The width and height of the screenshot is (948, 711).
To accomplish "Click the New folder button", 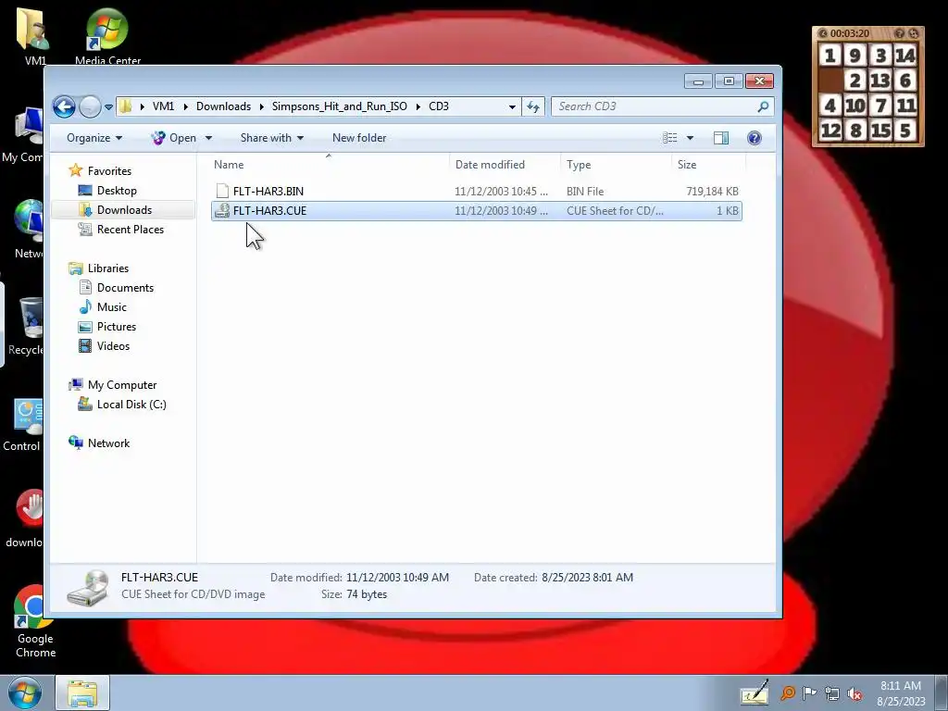I will (x=359, y=138).
